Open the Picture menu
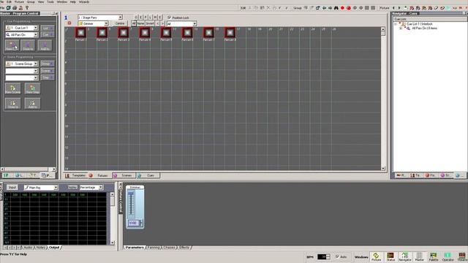The image size is (468, 263). click(19, 1)
